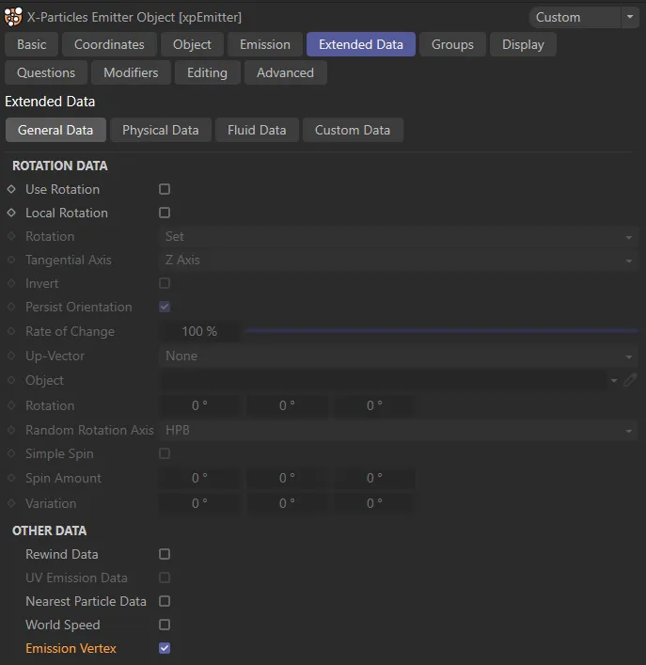Uncheck the Emission Vertex checkbox
Screen dimensions: 646x665
pyautogui.click(x=165, y=648)
